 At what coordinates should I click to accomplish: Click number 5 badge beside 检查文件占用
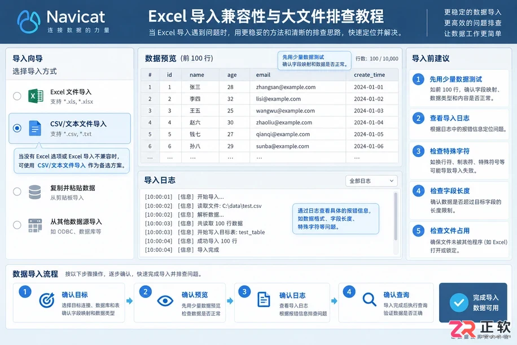click(418, 230)
